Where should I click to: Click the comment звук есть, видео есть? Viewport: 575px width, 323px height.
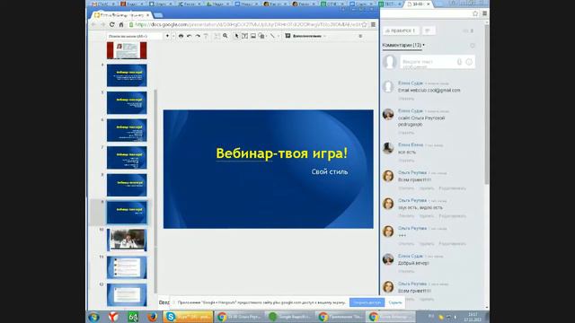pyautogui.click(x=420, y=207)
